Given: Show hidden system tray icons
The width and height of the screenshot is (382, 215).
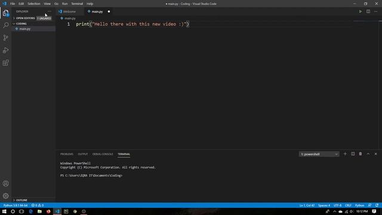Looking at the screenshot, I should pos(334,211).
